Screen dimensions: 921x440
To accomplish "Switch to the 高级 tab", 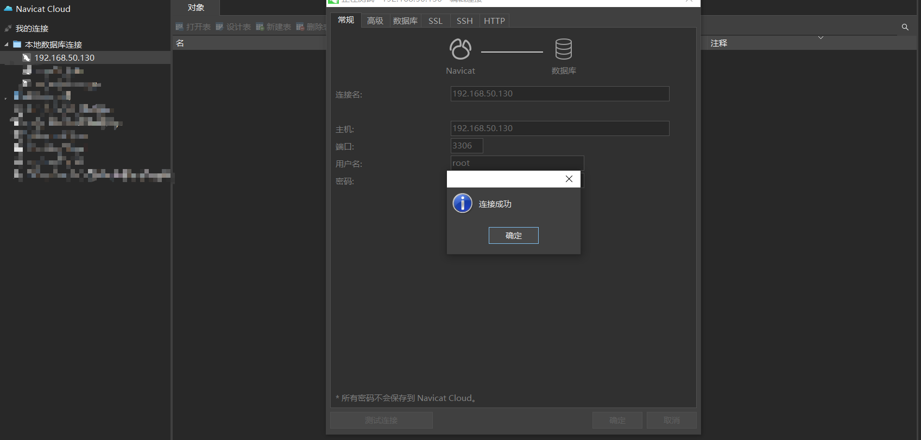I will pyautogui.click(x=375, y=21).
